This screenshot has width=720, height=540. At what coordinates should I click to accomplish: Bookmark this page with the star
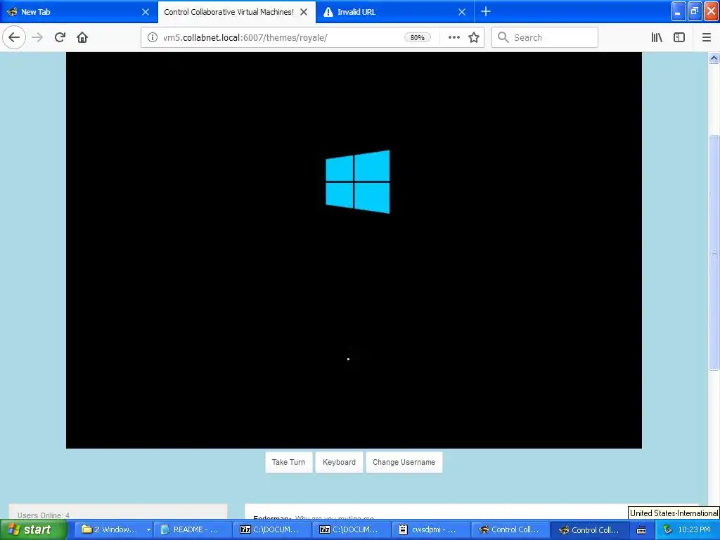[474, 37]
